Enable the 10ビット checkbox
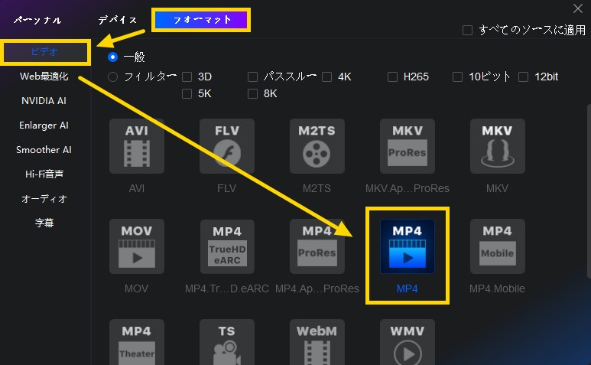The height and width of the screenshot is (365, 591). (457, 77)
